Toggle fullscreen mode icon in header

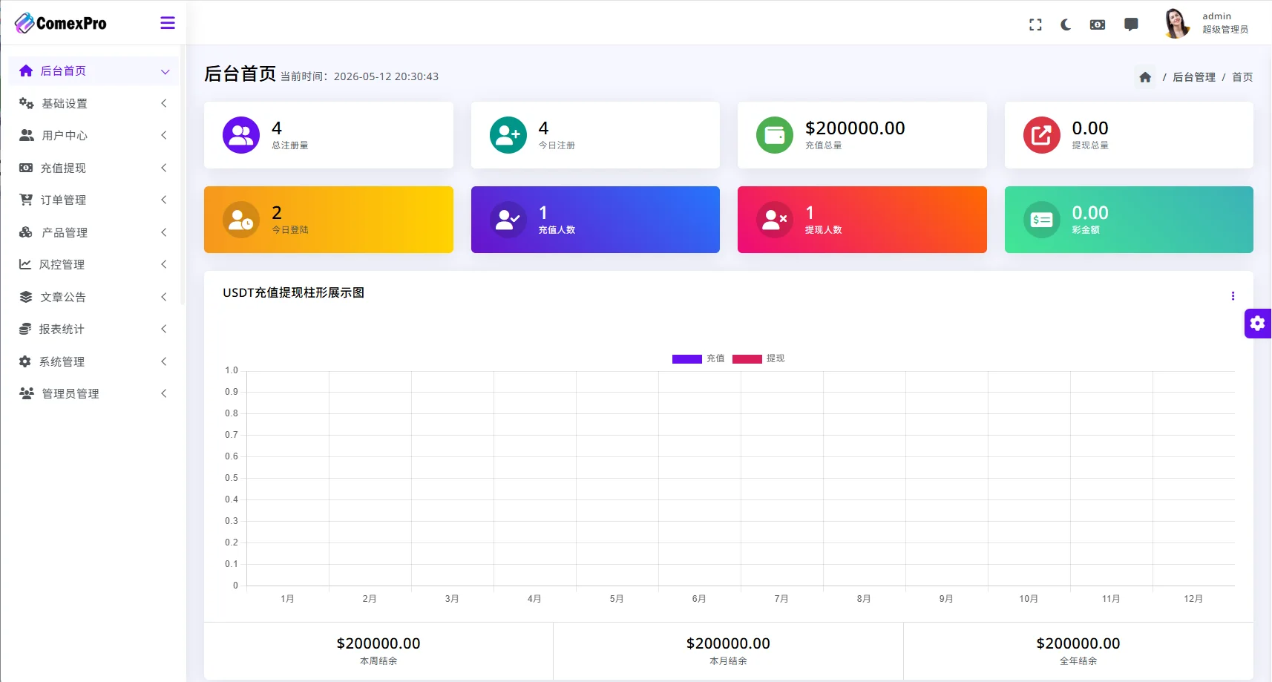pyautogui.click(x=1035, y=24)
